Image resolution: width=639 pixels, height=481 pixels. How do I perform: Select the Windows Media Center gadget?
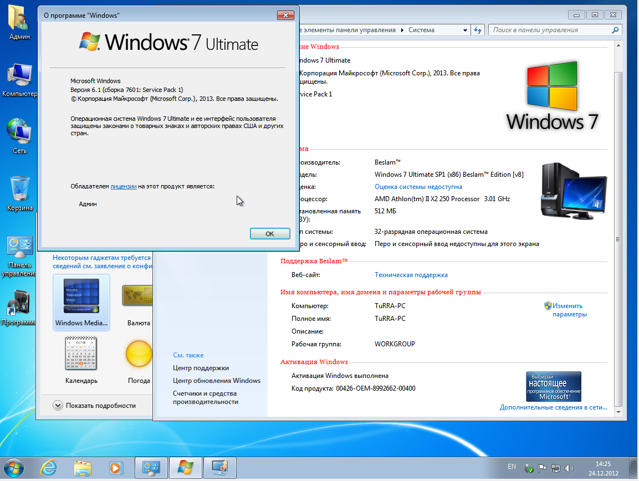click(81, 302)
